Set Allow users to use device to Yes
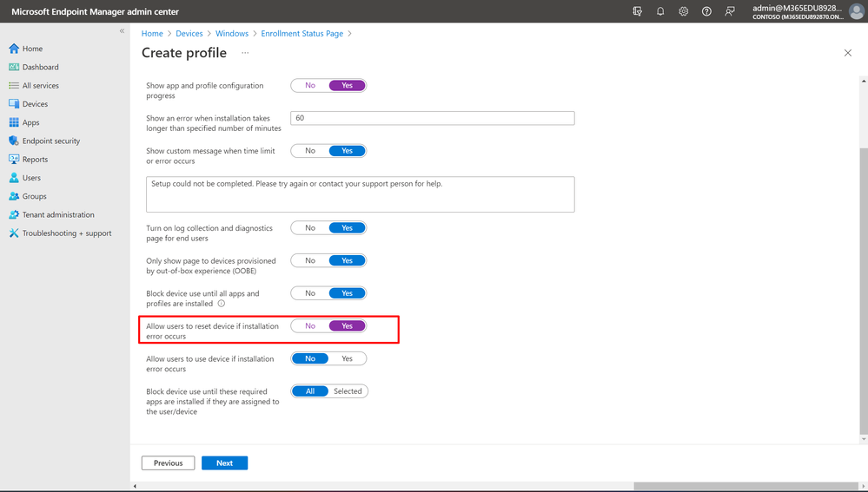Image resolution: width=868 pixels, height=492 pixels. click(x=347, y=358)
